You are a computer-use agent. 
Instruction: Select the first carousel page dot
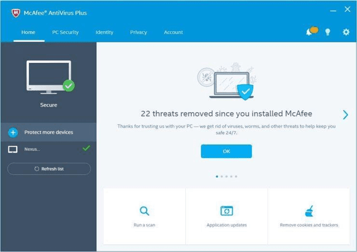point(216,176)
